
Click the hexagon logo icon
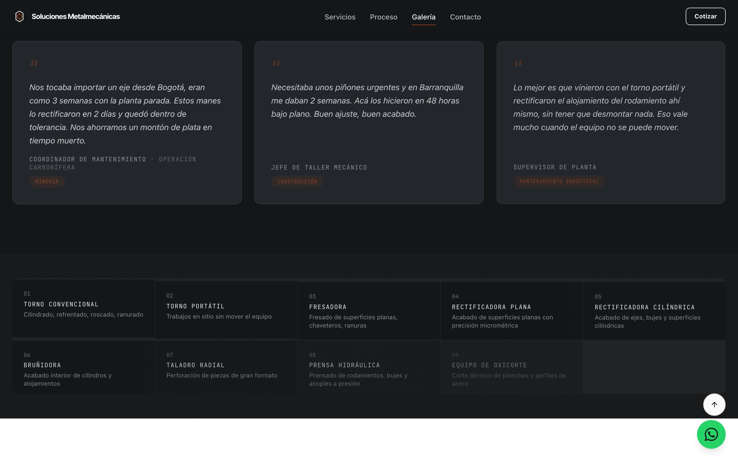pyautogui.click(x=19, y=16)
